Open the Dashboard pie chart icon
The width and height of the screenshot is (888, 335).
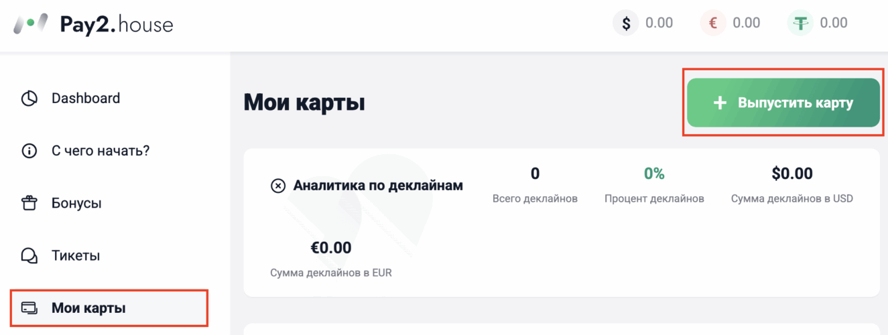(x=29, y=98)
